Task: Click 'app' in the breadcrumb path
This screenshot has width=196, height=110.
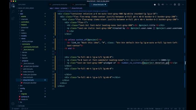Action: [51, 8]
